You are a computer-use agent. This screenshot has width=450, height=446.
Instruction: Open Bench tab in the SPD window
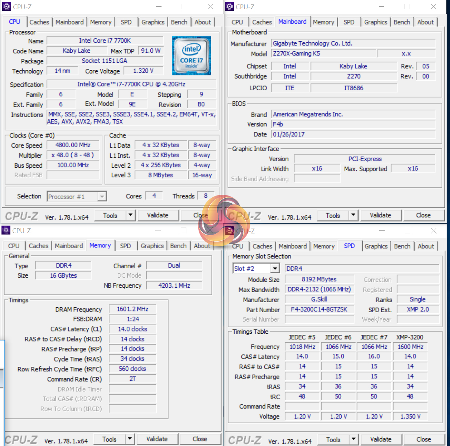pyautogui.click(x=402, y=246)
